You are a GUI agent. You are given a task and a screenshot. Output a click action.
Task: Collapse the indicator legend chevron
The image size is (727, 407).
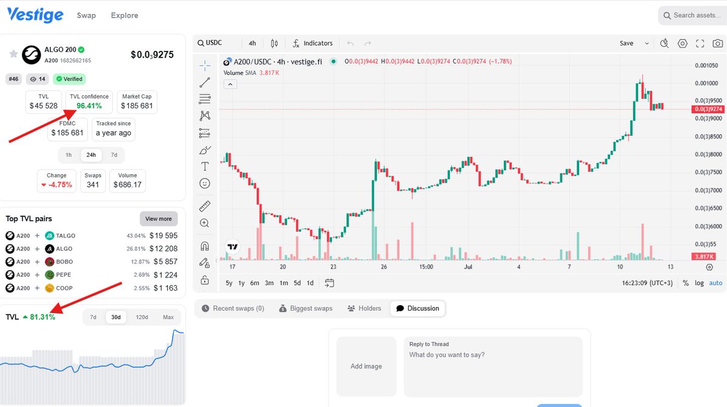(x=230, y=84)
